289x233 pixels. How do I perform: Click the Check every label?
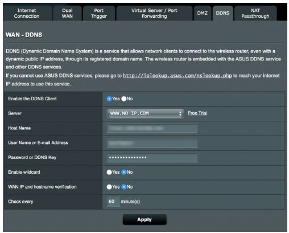[20, 202]
